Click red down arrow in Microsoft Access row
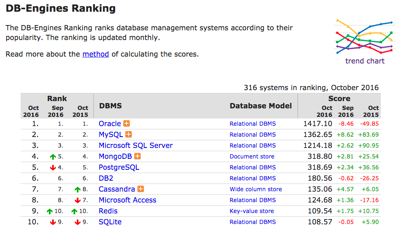 pyautogui.click(x=77, y=200)
